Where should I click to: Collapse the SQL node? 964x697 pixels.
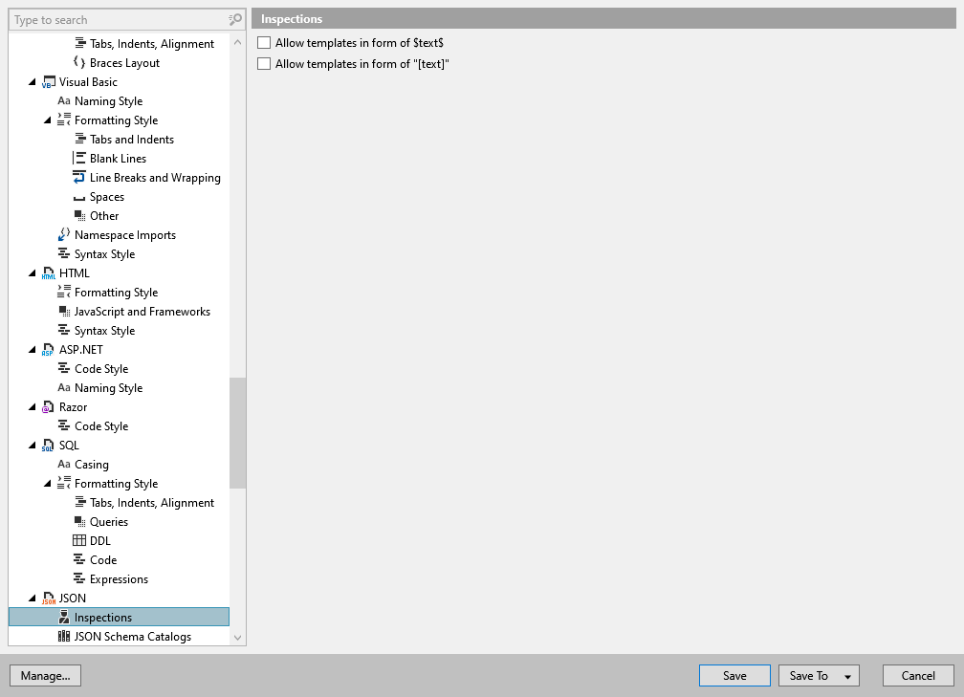coord(33,446)
